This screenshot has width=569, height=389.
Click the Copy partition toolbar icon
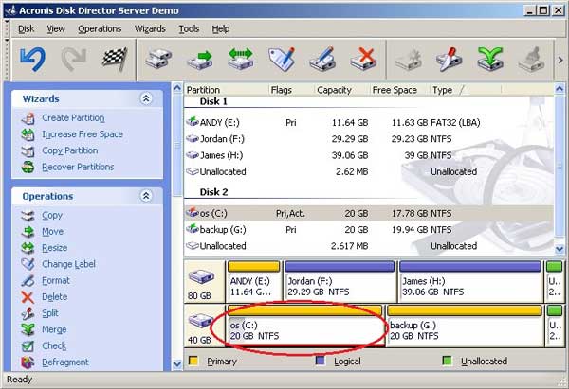pos(158,59)
